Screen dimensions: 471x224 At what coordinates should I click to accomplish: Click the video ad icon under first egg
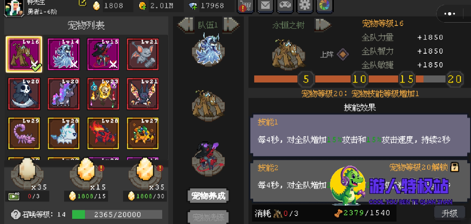(x=14, y=196)
